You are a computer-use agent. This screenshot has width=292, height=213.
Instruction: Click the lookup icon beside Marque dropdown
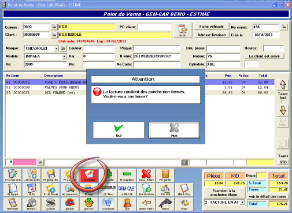pyautogui.click(x=63, y=48)
